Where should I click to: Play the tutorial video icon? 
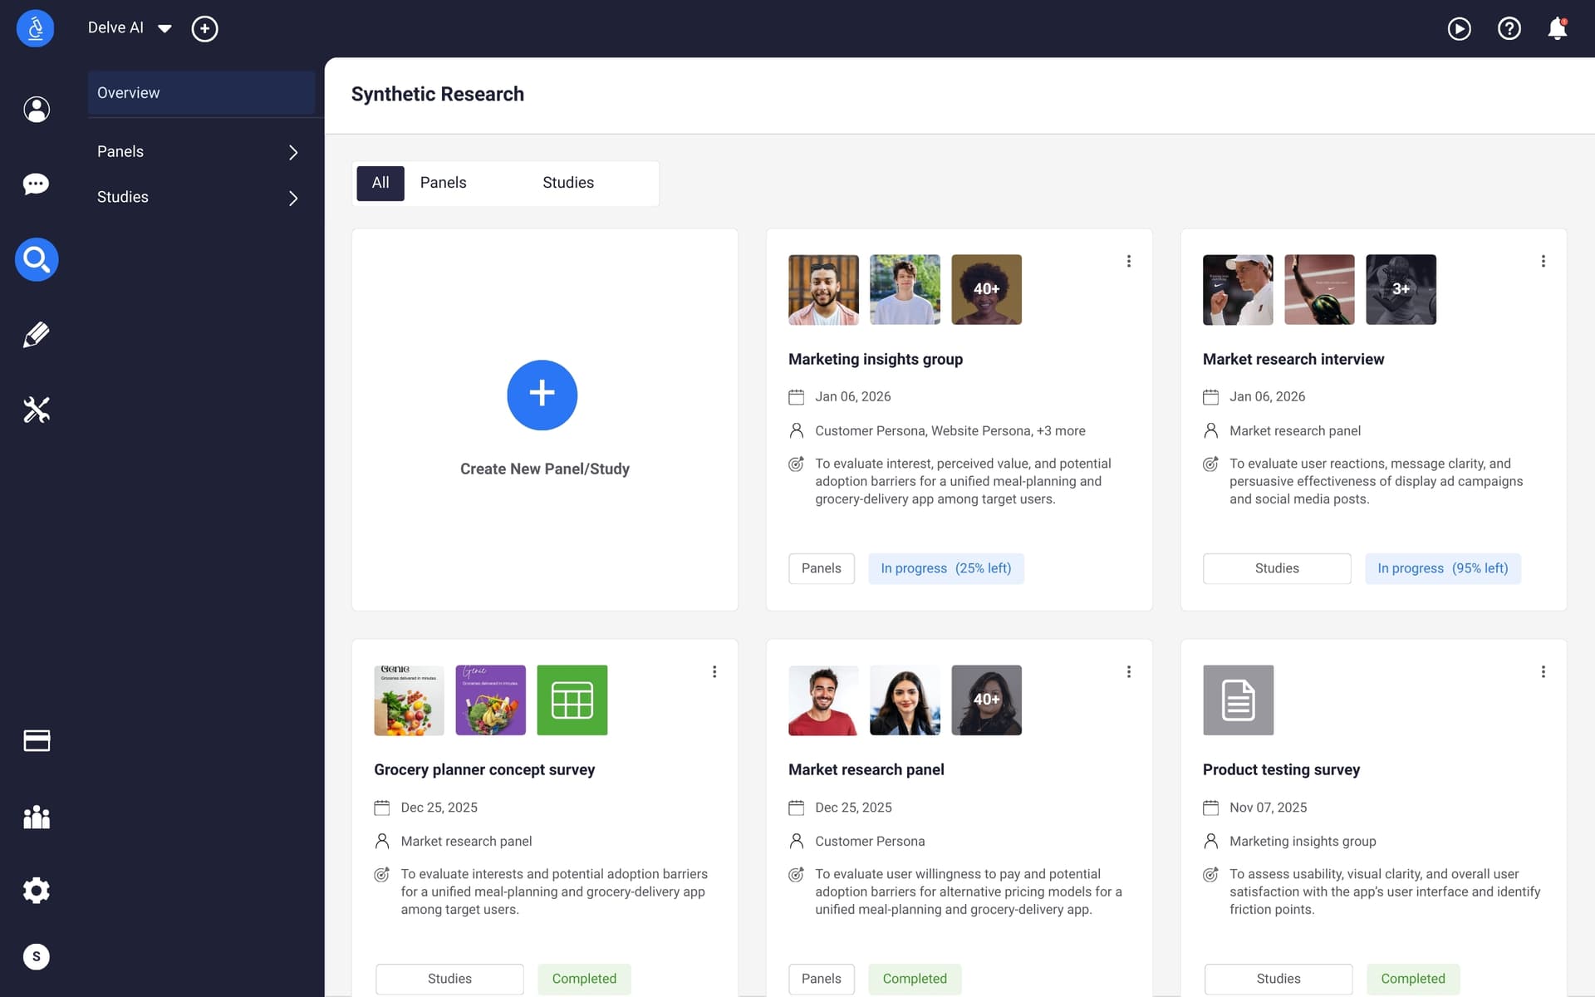[x=1459, y=27]
